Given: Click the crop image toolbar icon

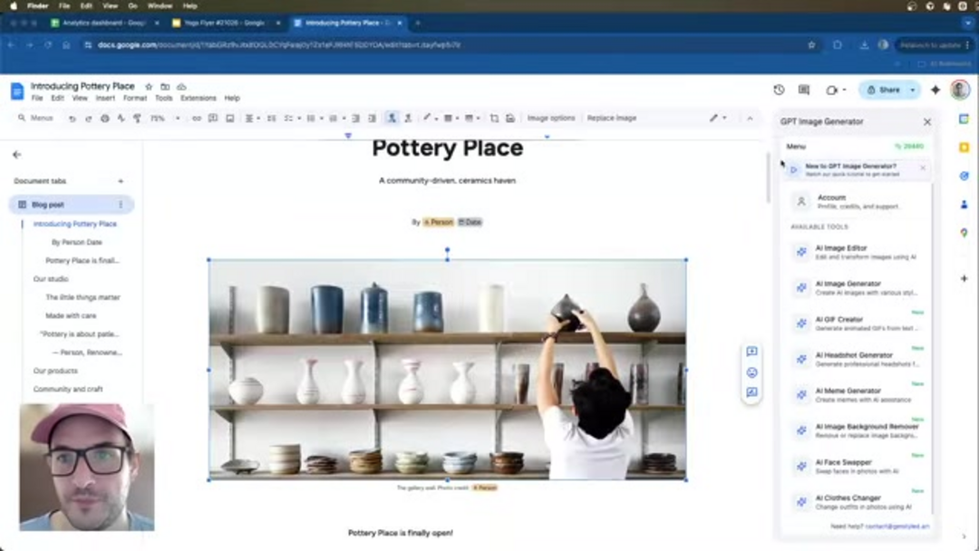Looking at the screenshot, I should pos(494,118).
